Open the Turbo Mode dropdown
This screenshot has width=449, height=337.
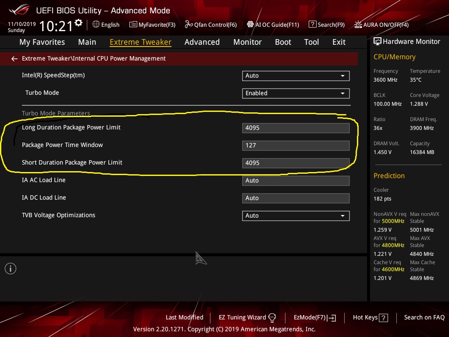click(x=296, y=93)
